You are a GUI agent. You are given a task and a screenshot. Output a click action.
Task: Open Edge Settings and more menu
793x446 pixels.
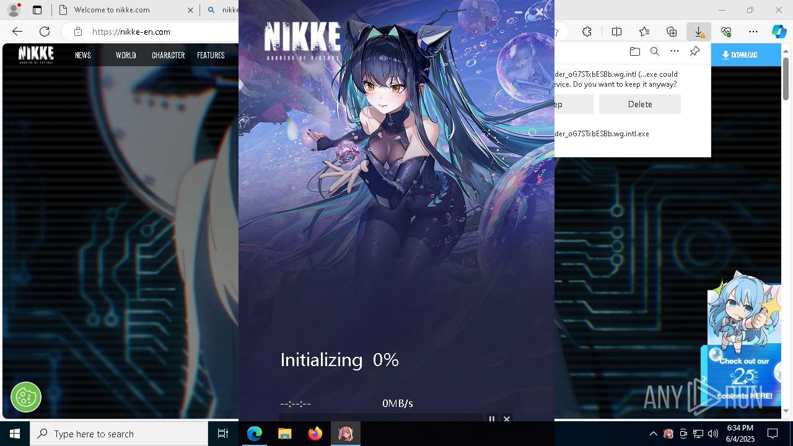(753, 32)
